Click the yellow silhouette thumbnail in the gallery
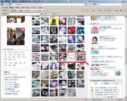The height and width of the screenshot is (101, 127). (54, 21)
